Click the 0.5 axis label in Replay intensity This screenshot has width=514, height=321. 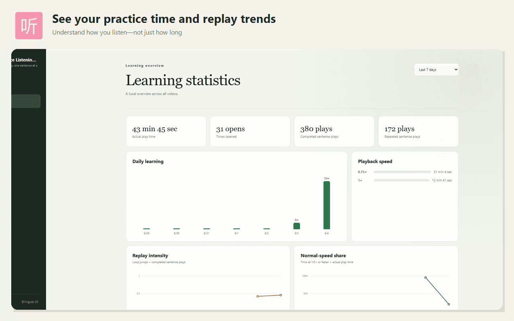[x=138, y=294]
